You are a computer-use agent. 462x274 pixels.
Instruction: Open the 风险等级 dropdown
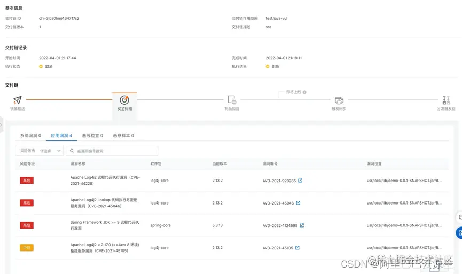[39, 151]
